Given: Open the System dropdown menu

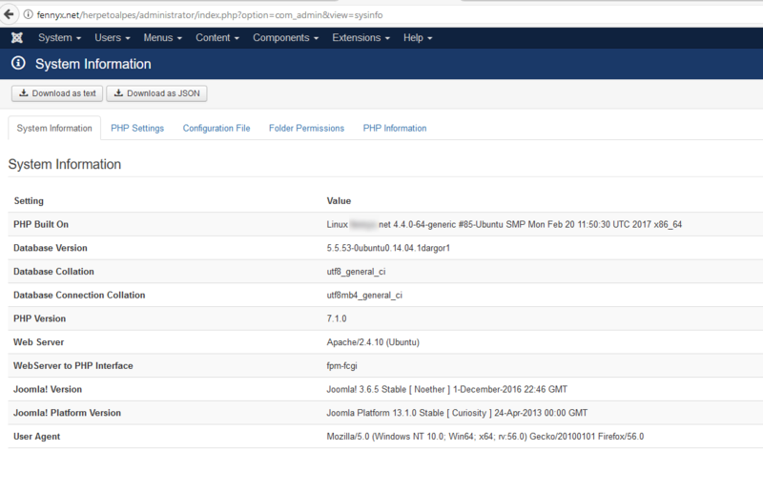Looking at the screenshot, I should (x=59, y=37).
